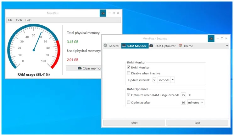Click the 2,01 GB used memory value
Viewport: 234px width, 136px height.
(73, 60)
